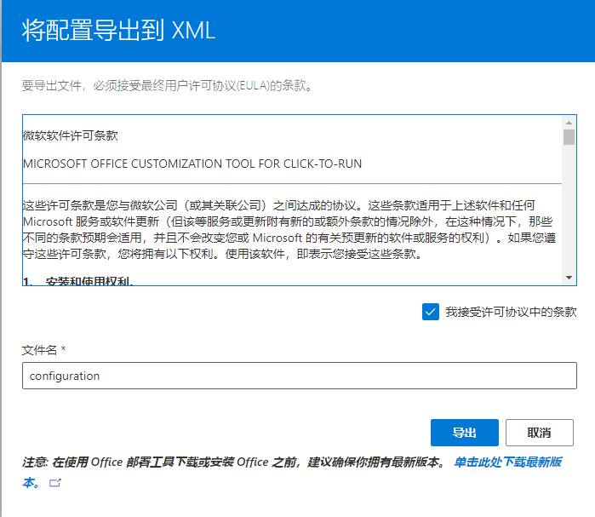The width and height of the screenshot is (595, 517).
Task: Uncheck the license agreement acceptance checkbox
Action: (x=431, y=312)
